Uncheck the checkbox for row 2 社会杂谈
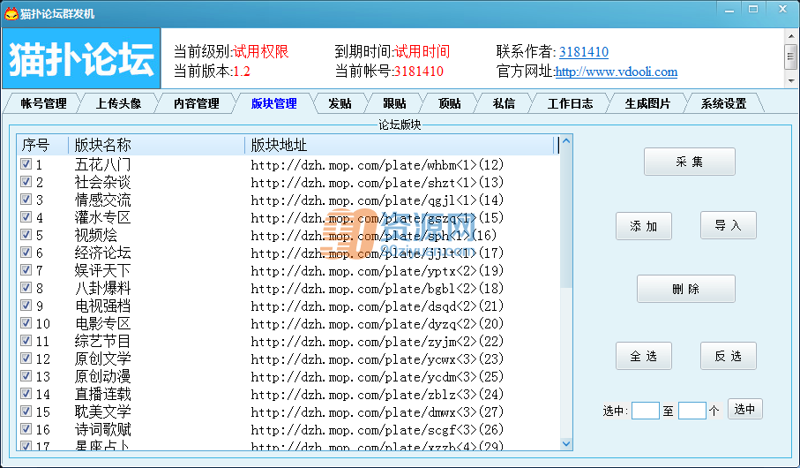The width and height of the screenshot is (800, 468). 26,182
